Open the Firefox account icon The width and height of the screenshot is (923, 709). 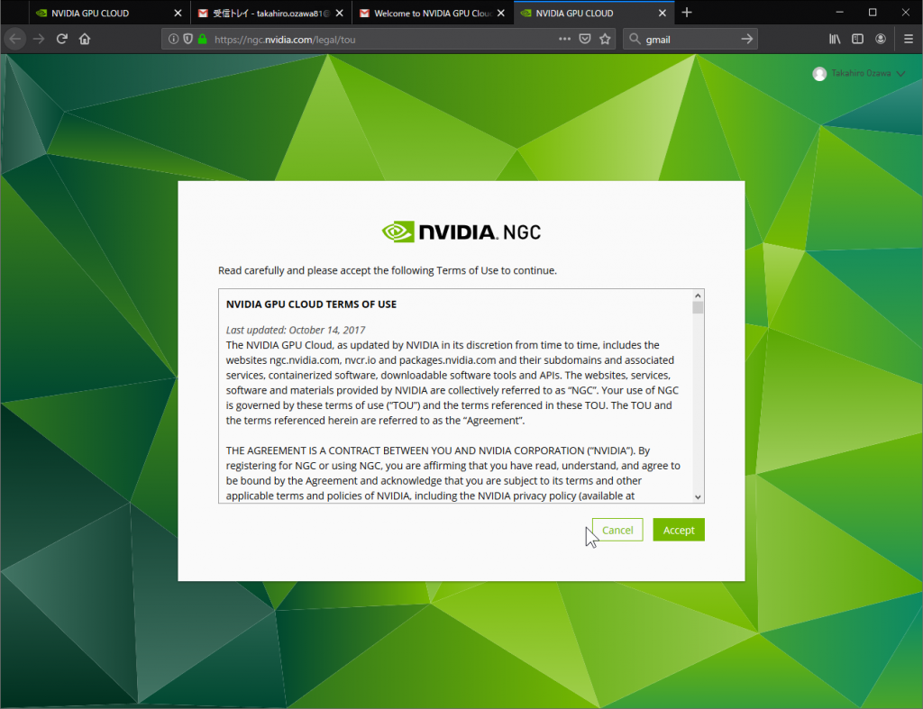point(881,39)
